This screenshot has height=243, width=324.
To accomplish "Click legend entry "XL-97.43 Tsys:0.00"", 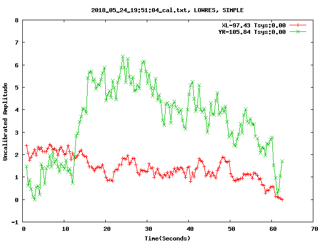I will coord(254,25).
